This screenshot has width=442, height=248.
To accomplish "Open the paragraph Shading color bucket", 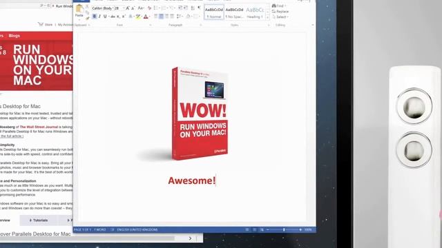I will 189,16.
